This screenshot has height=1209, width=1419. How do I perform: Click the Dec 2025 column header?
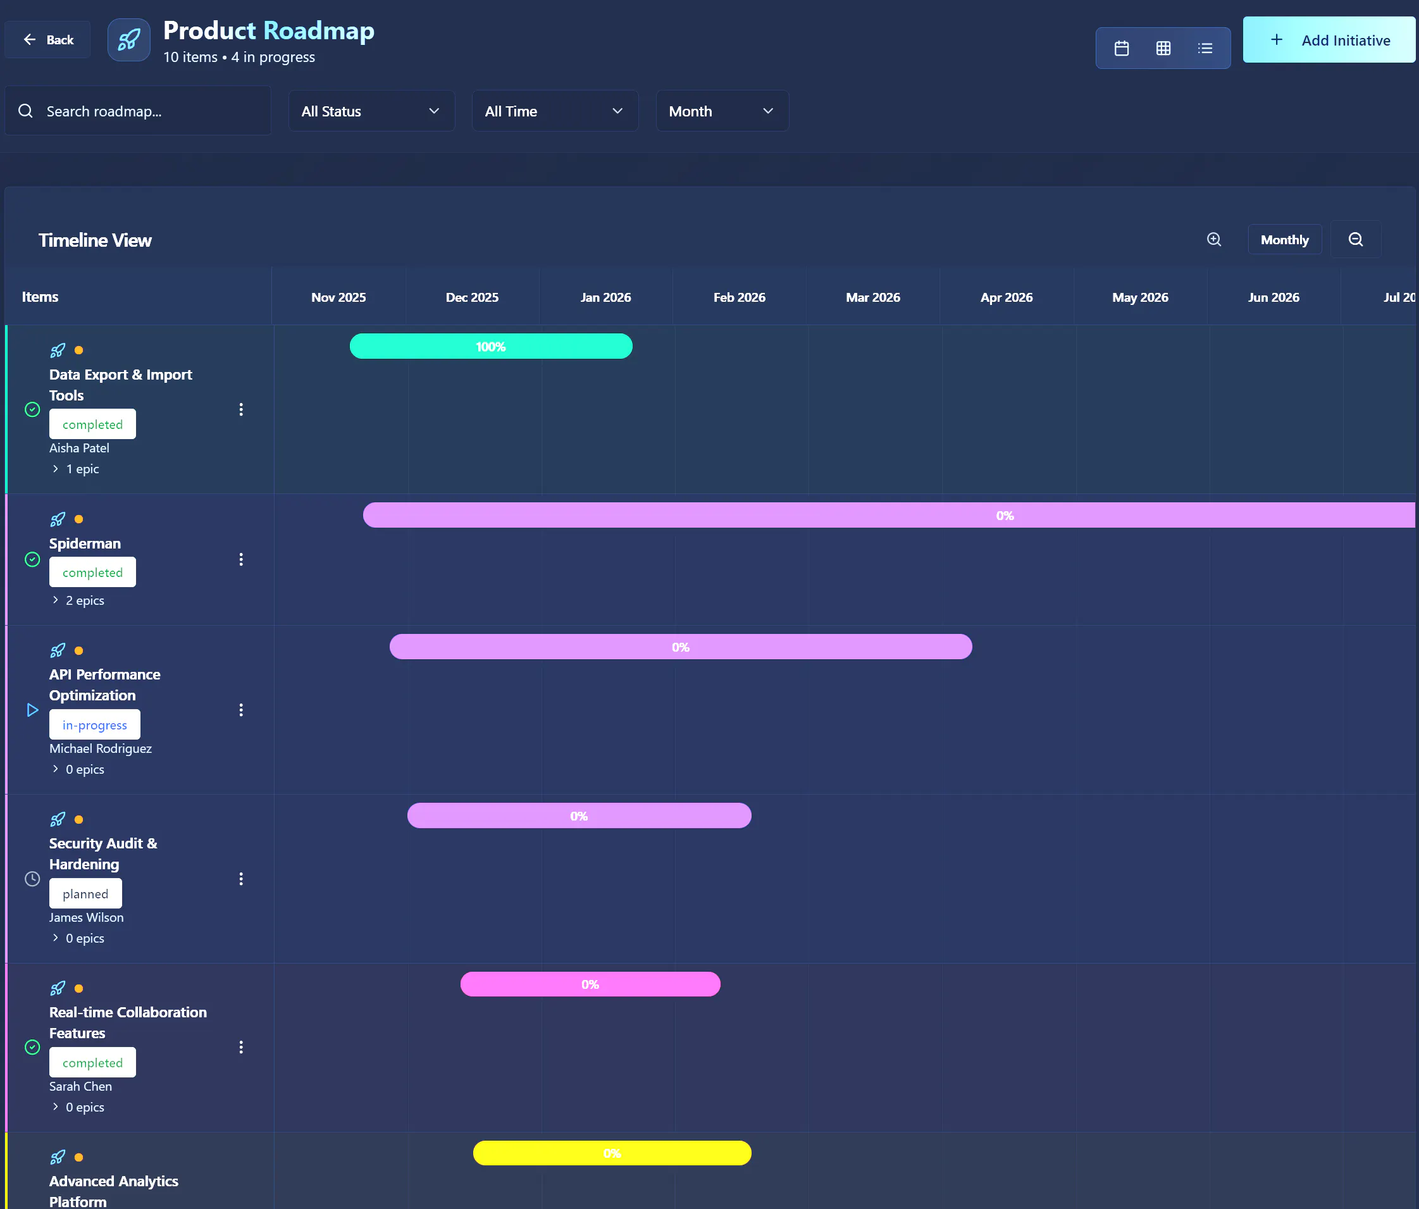click(472, 297)
